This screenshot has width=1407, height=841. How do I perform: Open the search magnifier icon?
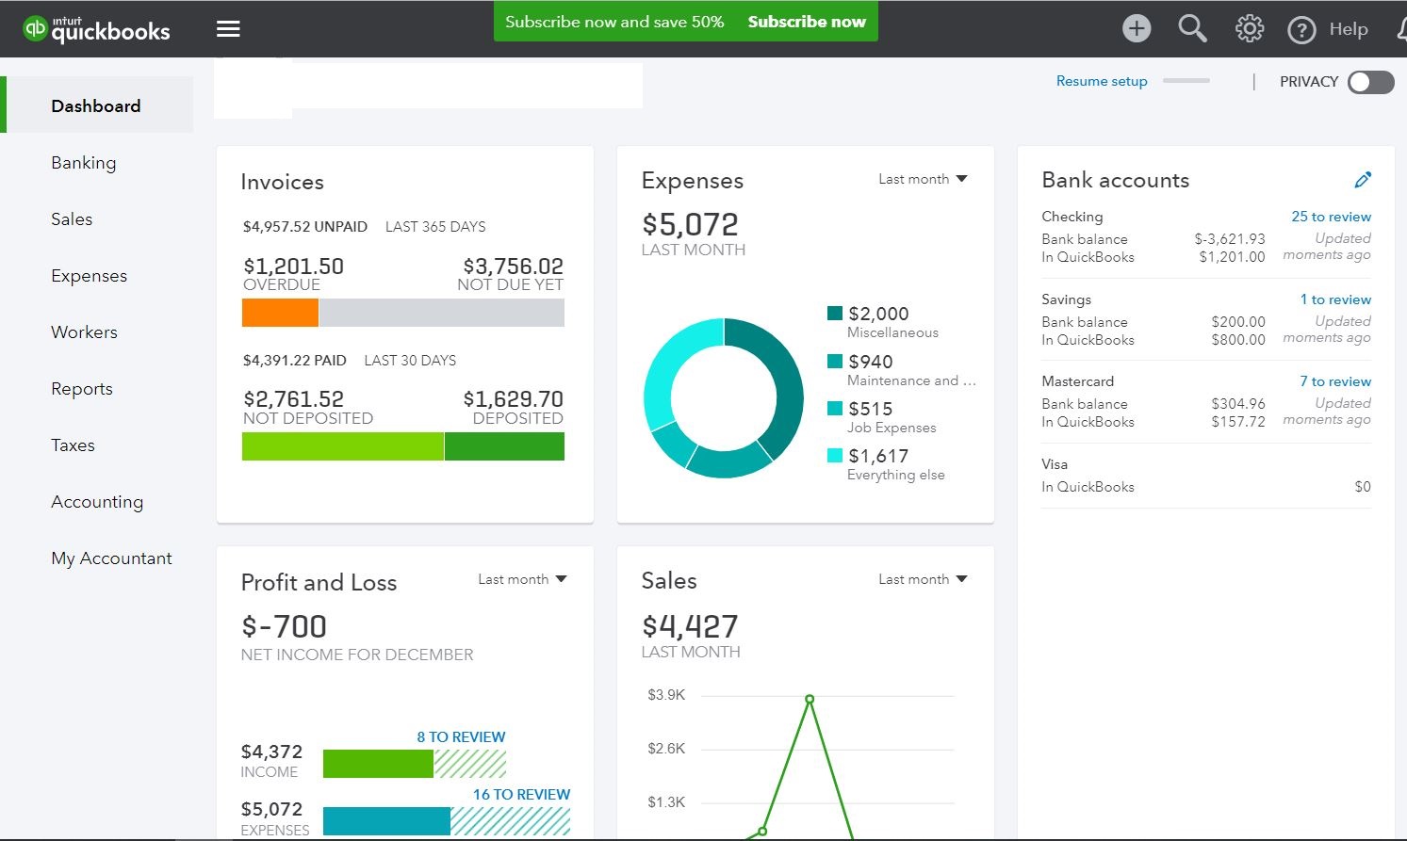(x=1192, y=28)
